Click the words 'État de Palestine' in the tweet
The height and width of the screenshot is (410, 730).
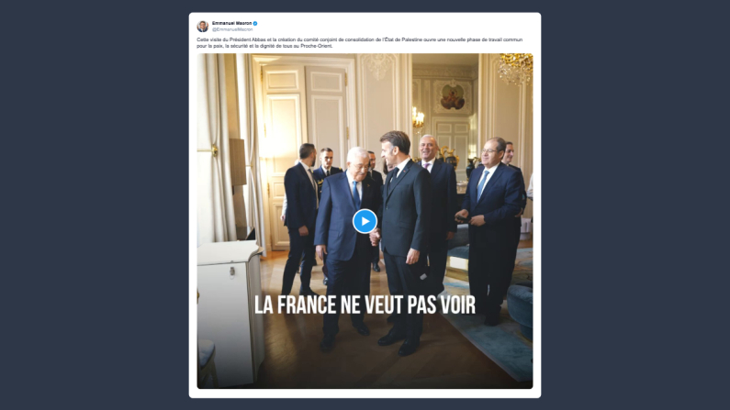point(402,40)
